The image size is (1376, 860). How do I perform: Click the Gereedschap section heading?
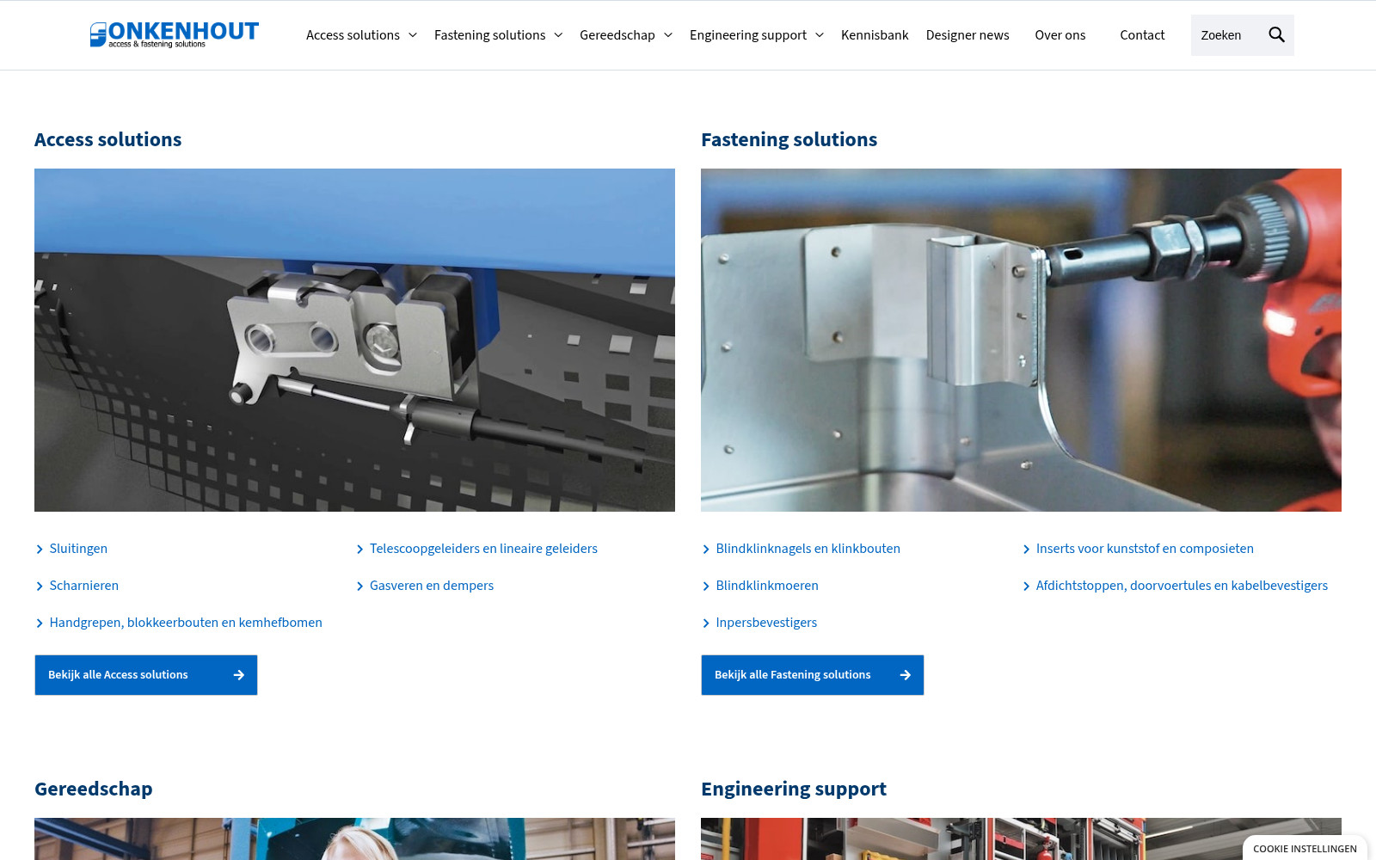point(94,789)
